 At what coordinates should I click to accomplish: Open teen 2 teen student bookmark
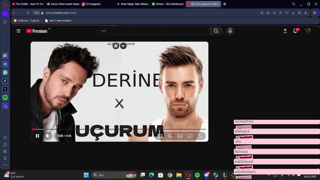point(59,21)
